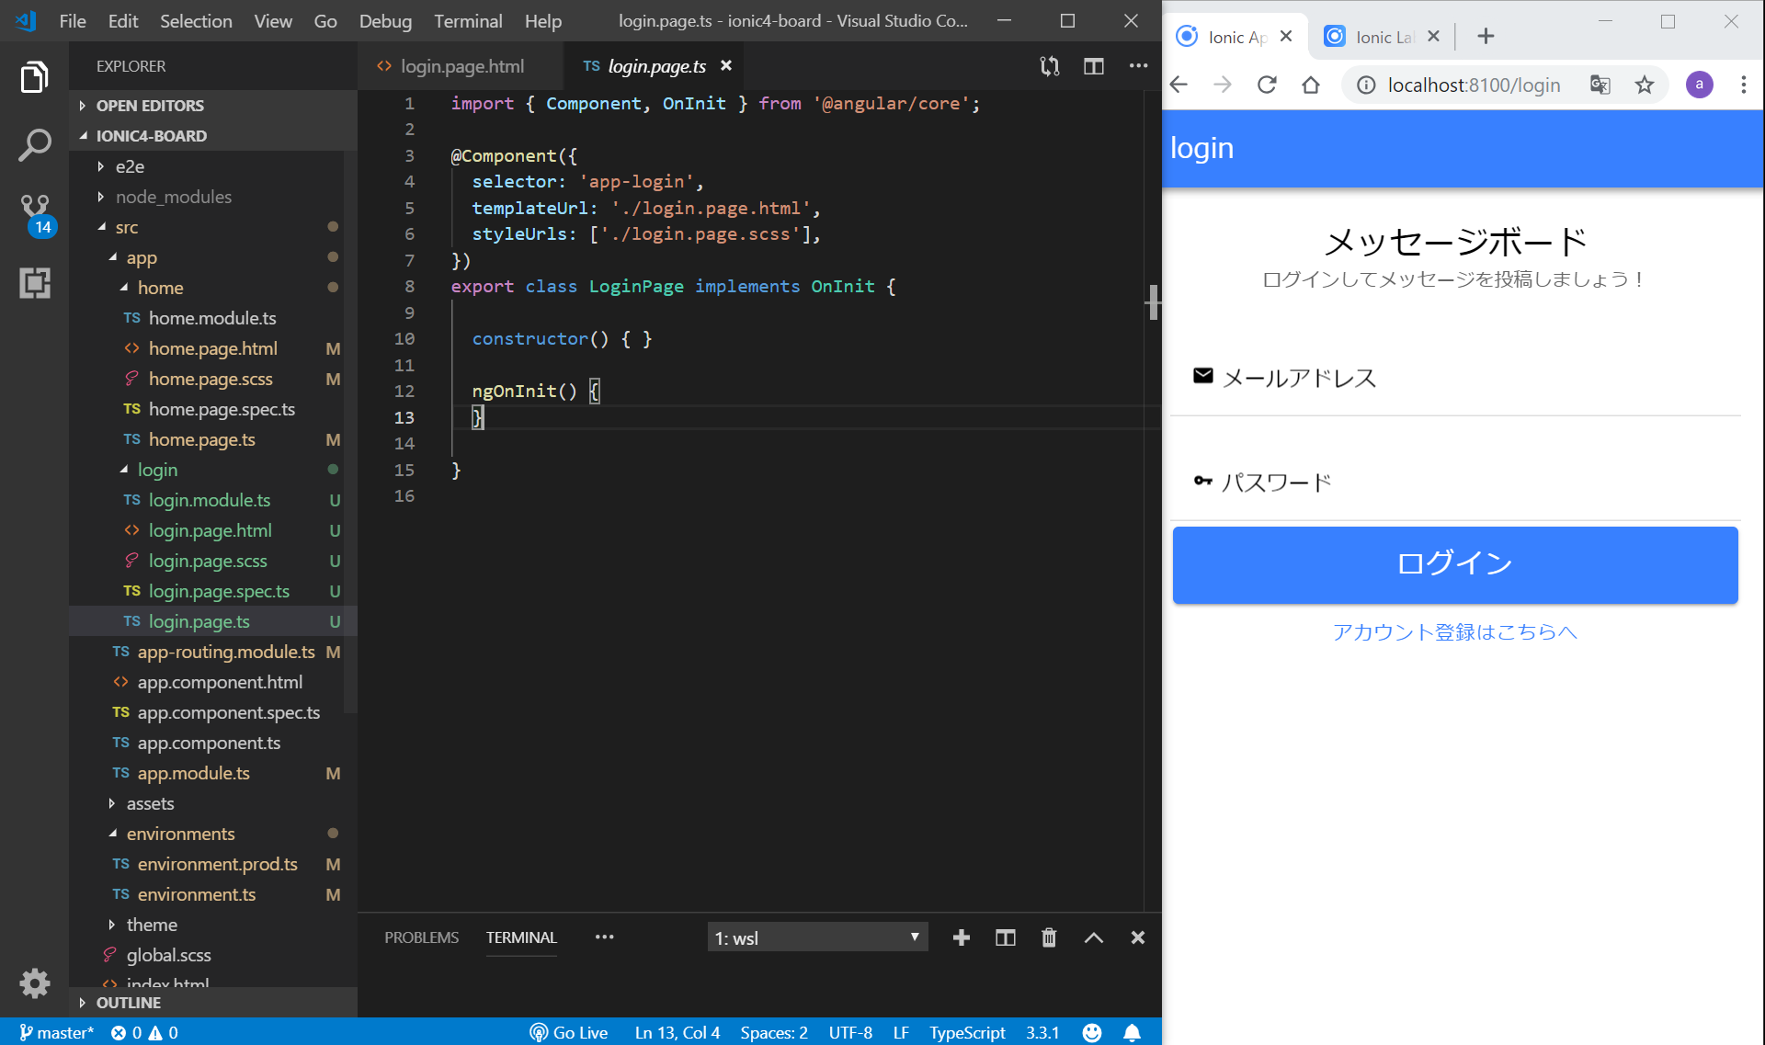The height and width of the screenshot is (1045, 1765).
Task: Open the Extensions view icon
Action: click(34, 283)
